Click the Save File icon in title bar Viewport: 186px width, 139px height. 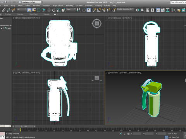point(6,2)
